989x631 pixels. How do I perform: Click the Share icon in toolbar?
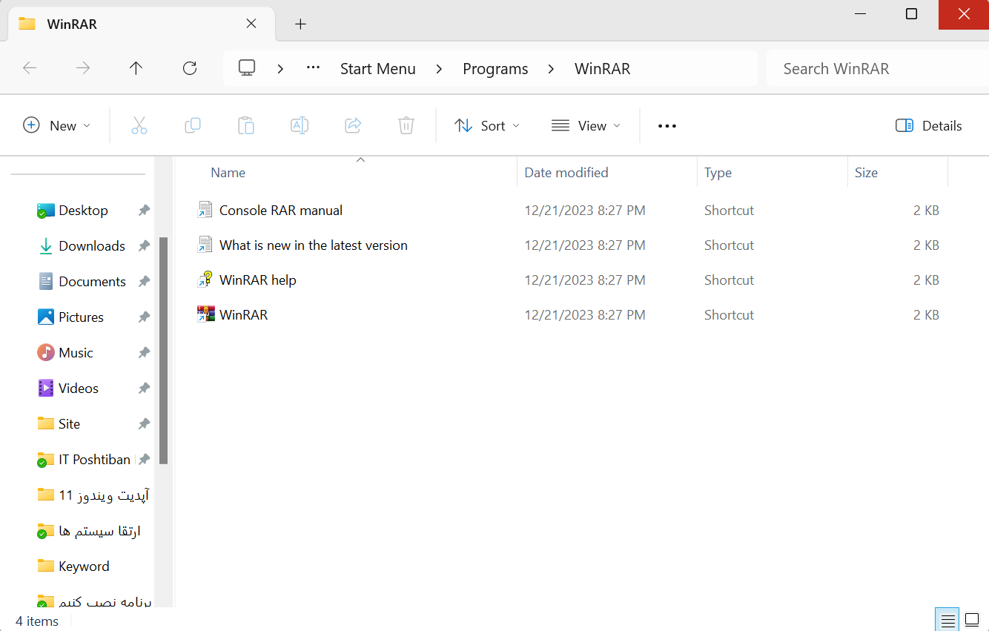click(x=353, y=126)
